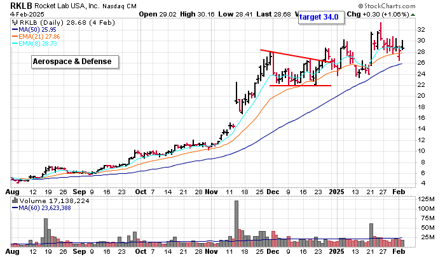445x257 pixels.
Task: Click the 32 price axis label
Action: pyautogui.click(x=421, y=29)
